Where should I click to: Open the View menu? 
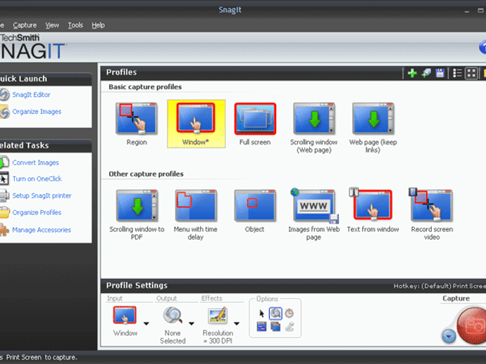(52, 25)
